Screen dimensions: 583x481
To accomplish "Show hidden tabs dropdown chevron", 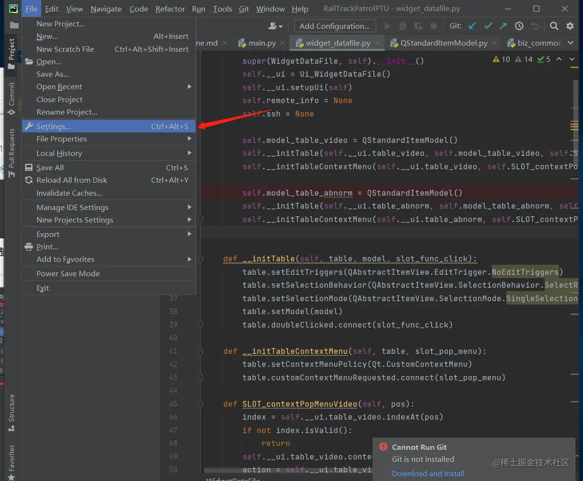I will [571, 43].
